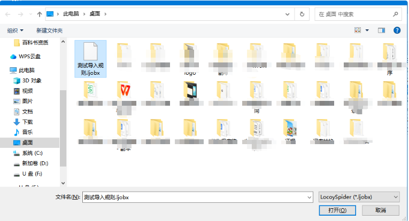Open 视频 folder in the sidebar

point(23,91)
